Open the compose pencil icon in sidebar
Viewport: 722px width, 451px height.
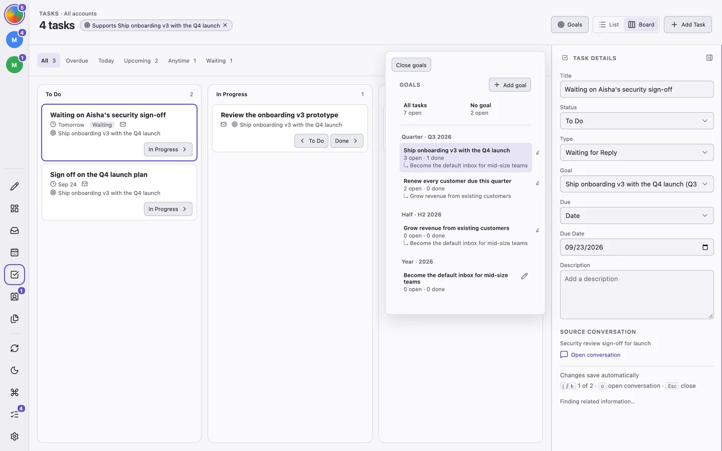[15, 186]
